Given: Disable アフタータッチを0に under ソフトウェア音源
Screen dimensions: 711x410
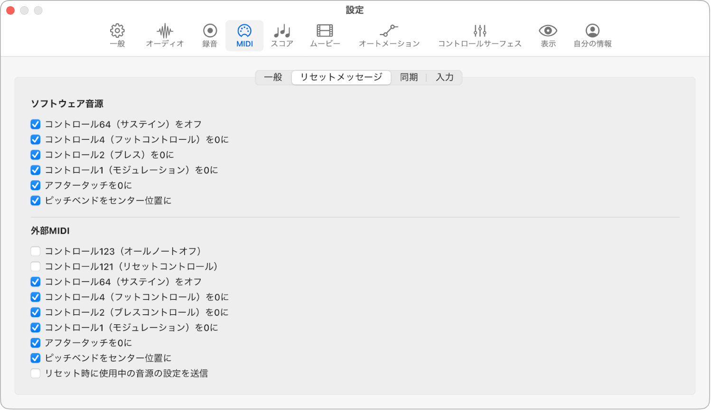Looking at the screenshot, I should [36, 185].
